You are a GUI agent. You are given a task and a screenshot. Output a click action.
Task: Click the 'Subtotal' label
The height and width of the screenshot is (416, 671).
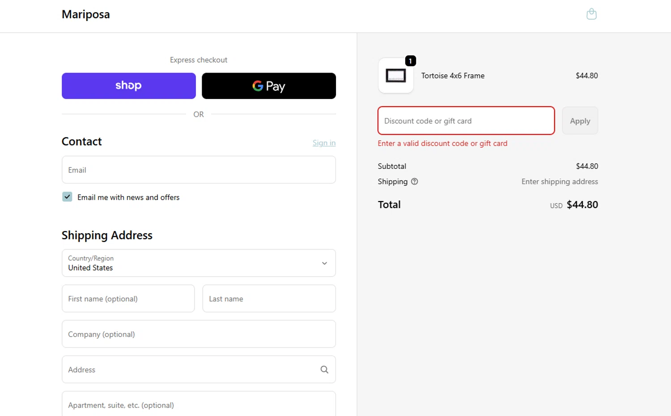tap(392, 166)
